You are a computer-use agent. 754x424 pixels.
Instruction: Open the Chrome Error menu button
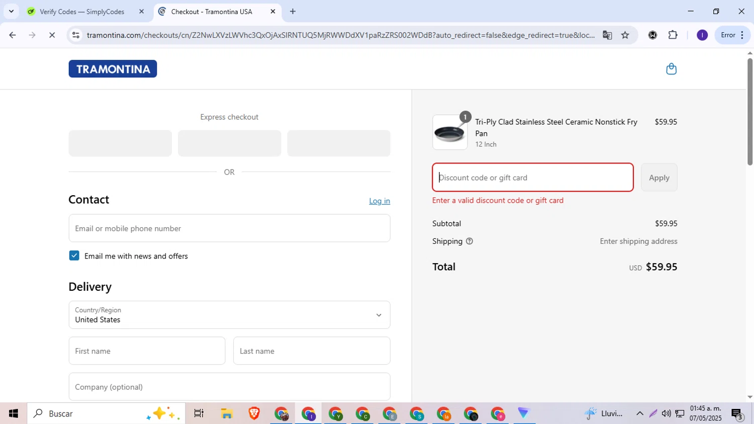[x=732, y=35]
